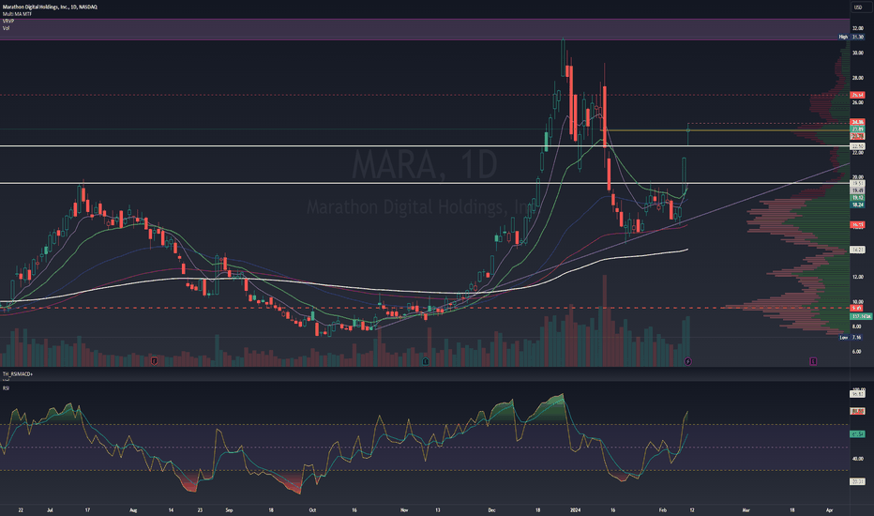Select the VRVP indicator label
Image resolution: width=874 pixels, height=516 pixels.
click(x=8, y=22)
